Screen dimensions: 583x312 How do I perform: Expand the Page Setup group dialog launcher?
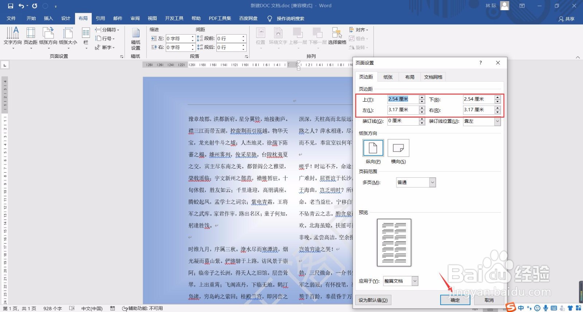point(122,57)
